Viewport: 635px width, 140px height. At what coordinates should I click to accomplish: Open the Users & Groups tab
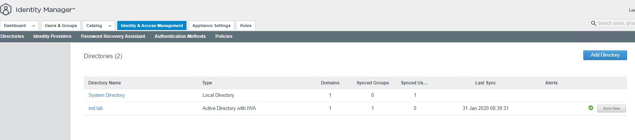click(61, 26)
